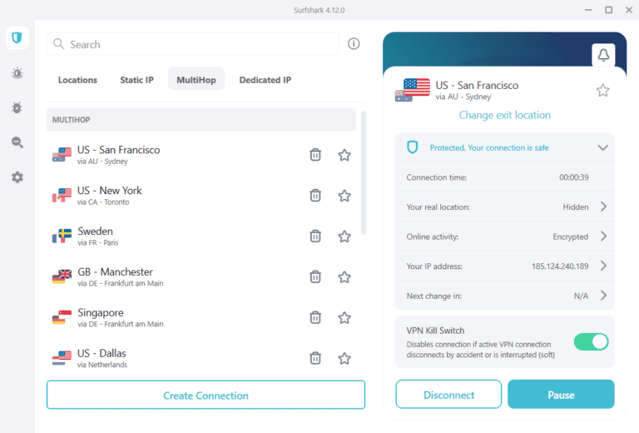Open the Search magnifier icon in sidebar
Screen dimensions: 639x433
click(17, 142)
